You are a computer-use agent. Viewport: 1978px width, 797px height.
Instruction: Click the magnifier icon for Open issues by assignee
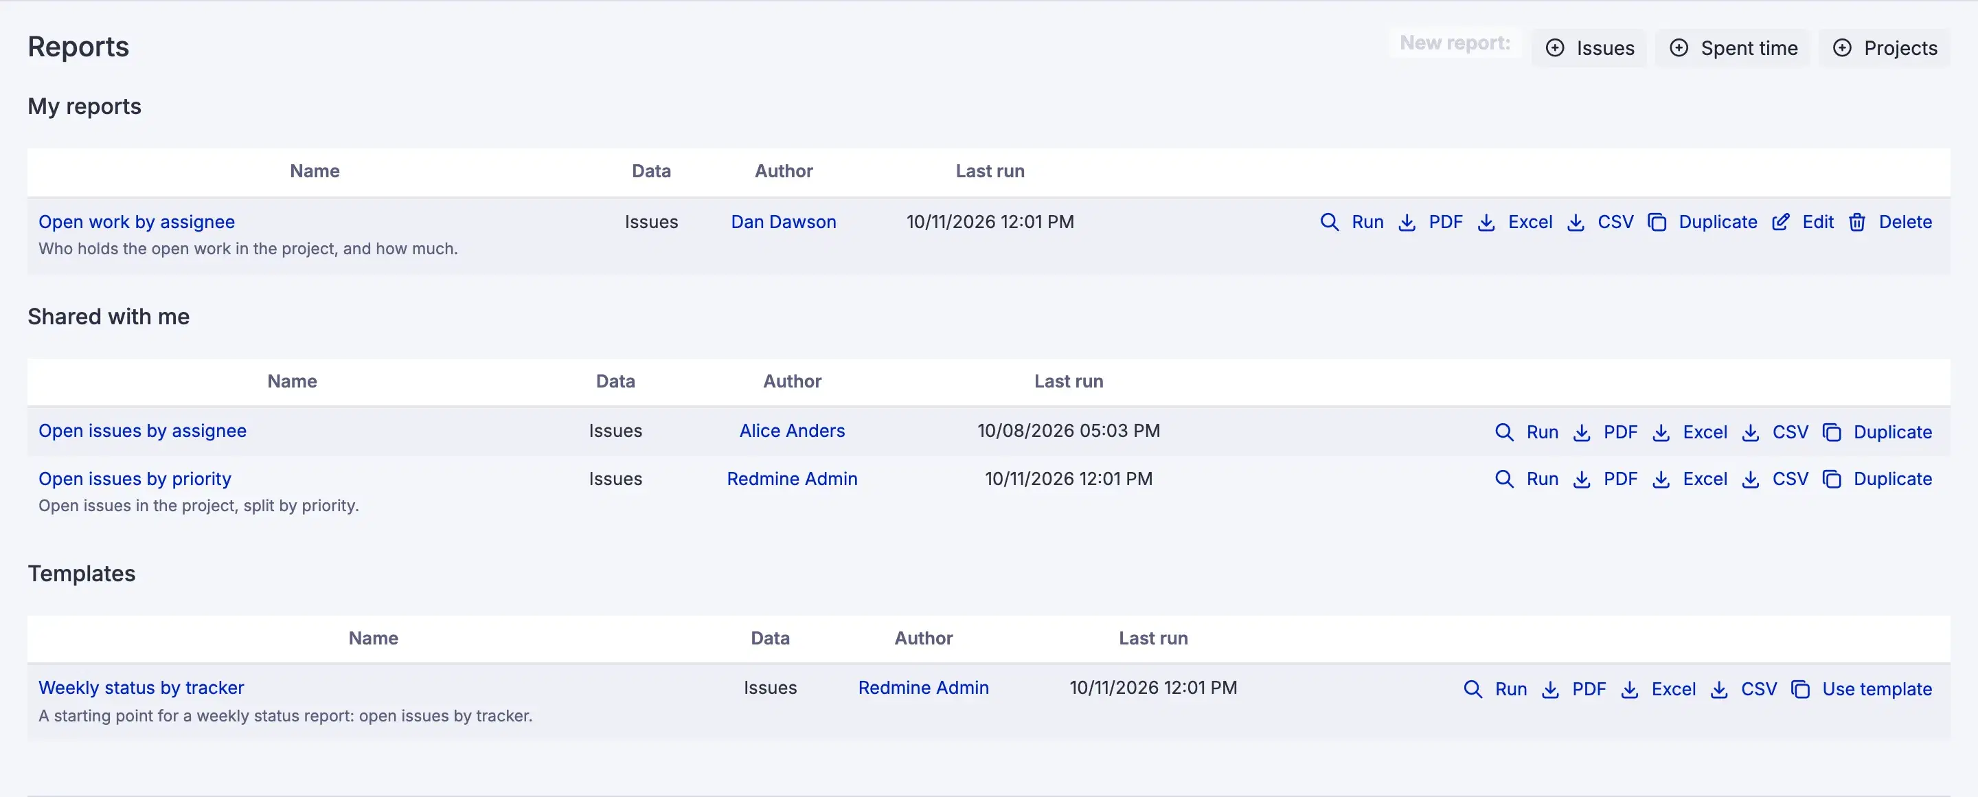pyautogui.click(x=1504, y=432)
